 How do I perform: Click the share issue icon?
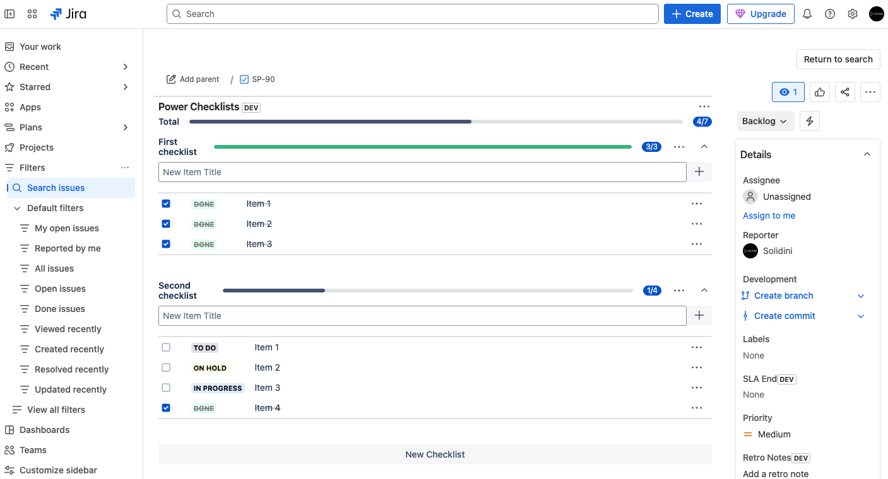tap(845, 92)
